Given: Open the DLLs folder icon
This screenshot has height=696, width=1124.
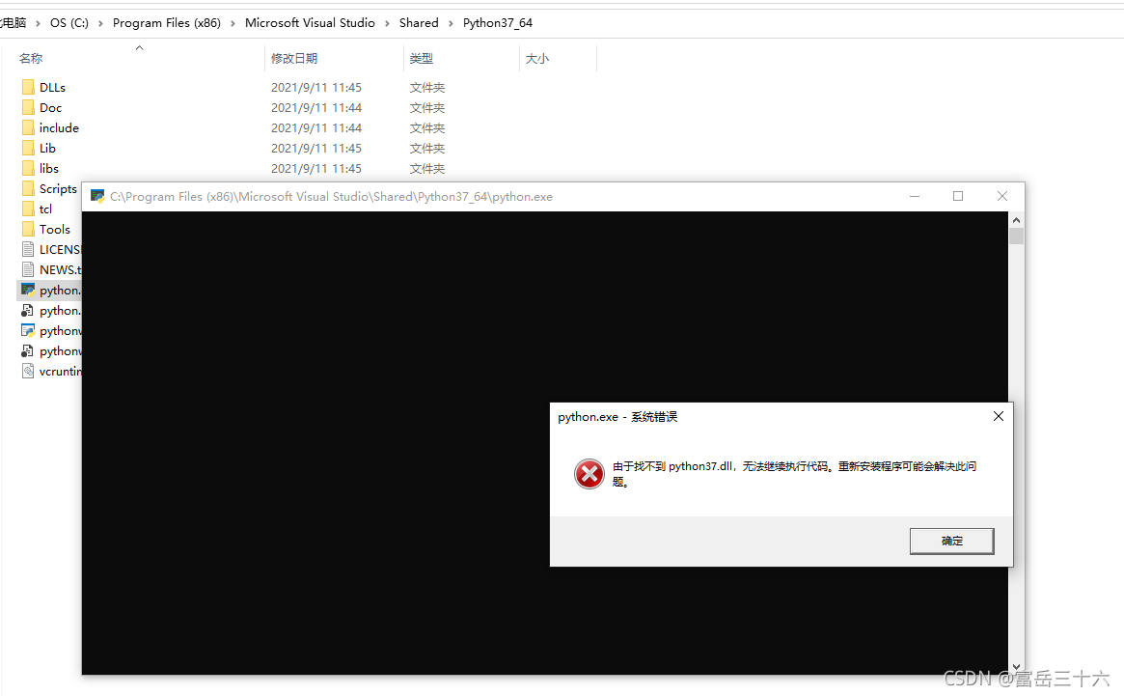Looking at the screenshot, I should click(28, 88).
